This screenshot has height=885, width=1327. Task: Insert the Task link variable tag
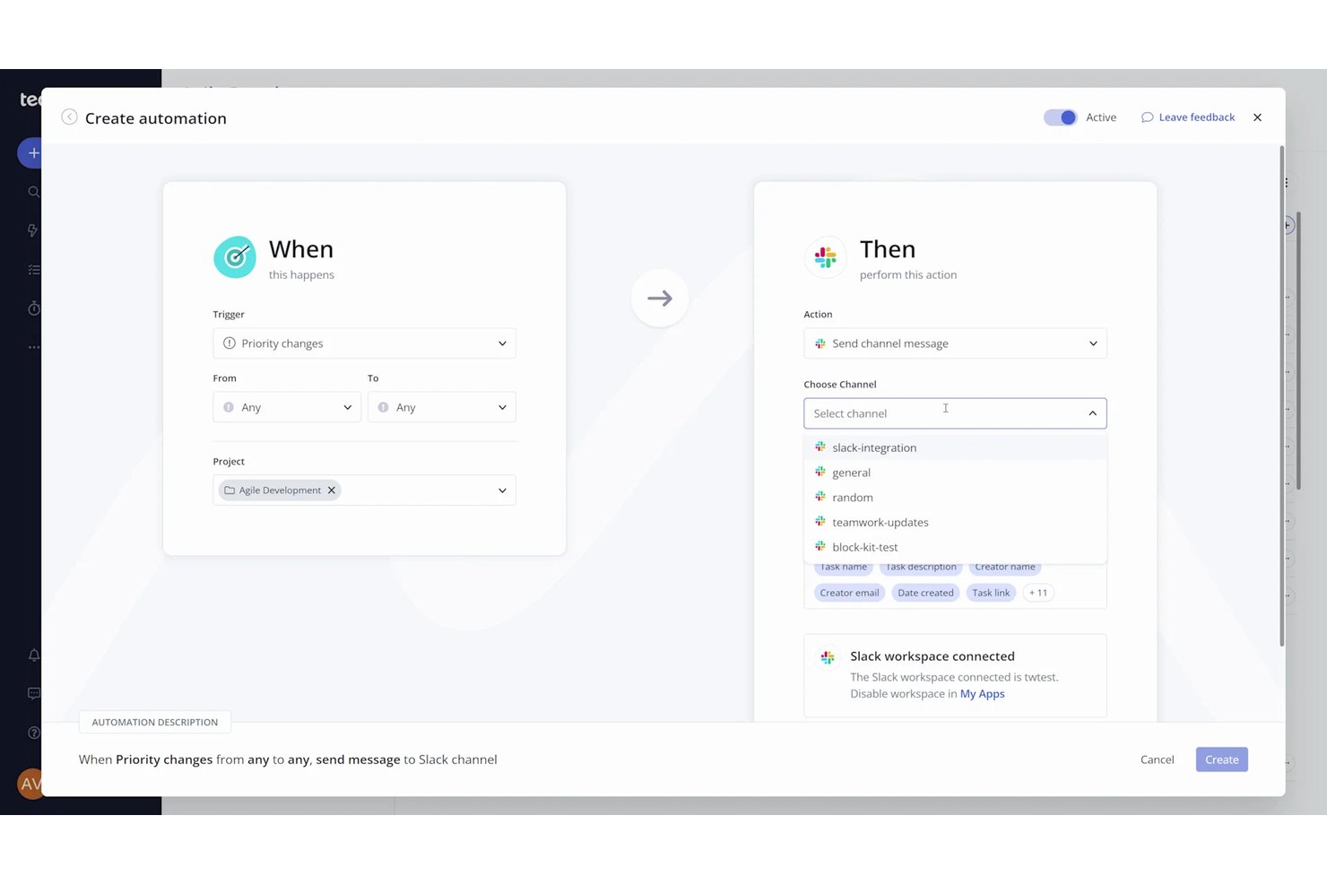(x=991, y=593)
